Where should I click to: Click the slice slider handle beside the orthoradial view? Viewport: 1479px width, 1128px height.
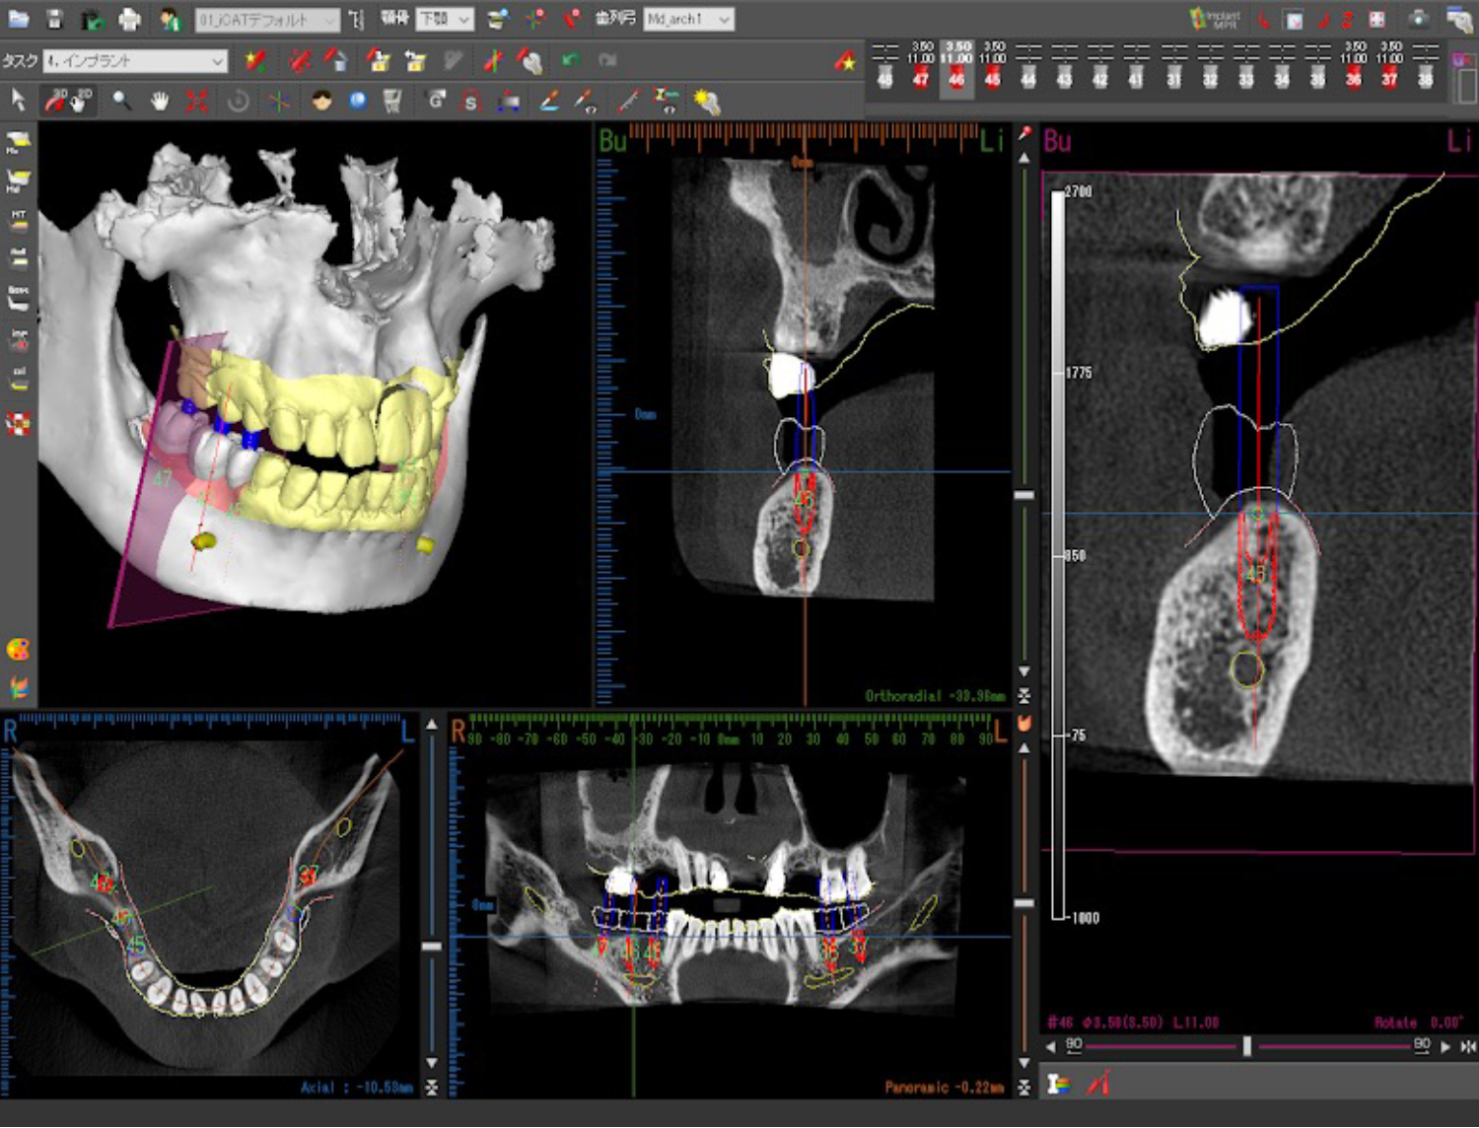pyautogui.click(x=1024, y=495)
